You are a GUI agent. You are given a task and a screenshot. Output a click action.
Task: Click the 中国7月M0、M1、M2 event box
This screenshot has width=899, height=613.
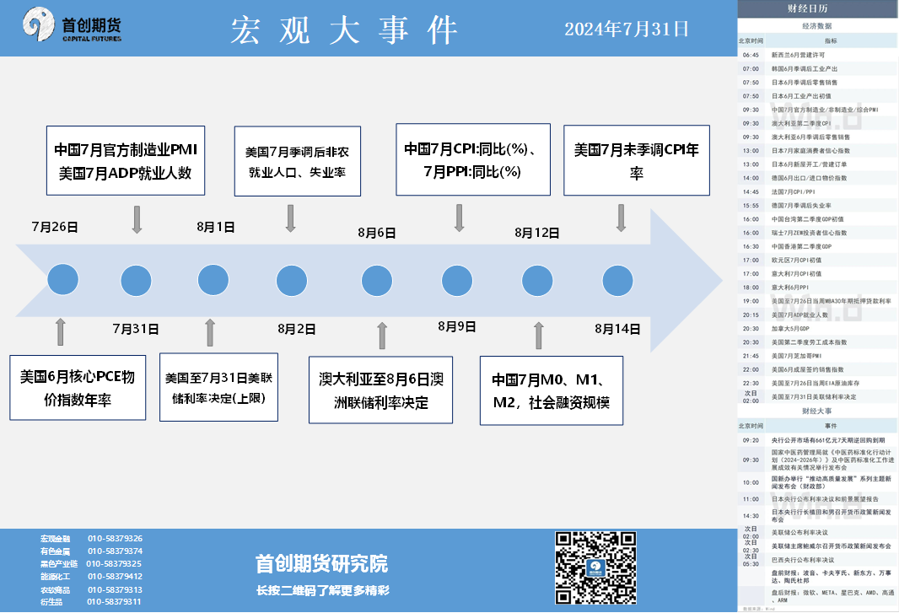551,390
